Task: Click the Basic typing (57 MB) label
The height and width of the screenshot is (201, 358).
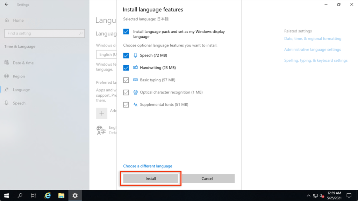Action: (x=158, y=80)
